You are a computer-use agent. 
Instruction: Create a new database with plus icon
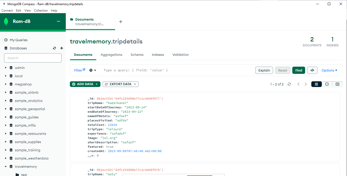(62, 48)
